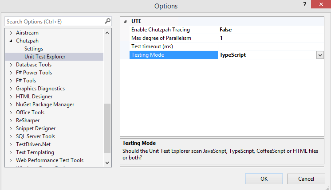Click the Search Options text box

click(x=54, y=21)
